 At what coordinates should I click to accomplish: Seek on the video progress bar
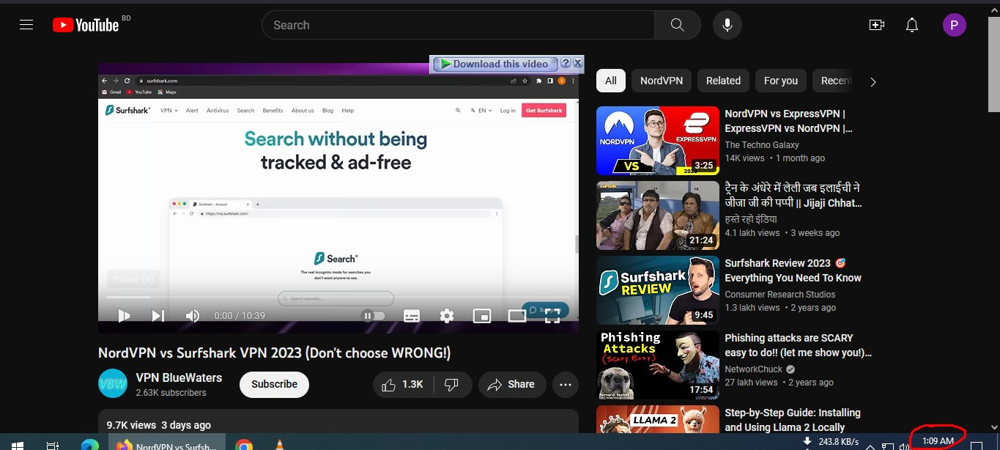click(x=338, y=297)
